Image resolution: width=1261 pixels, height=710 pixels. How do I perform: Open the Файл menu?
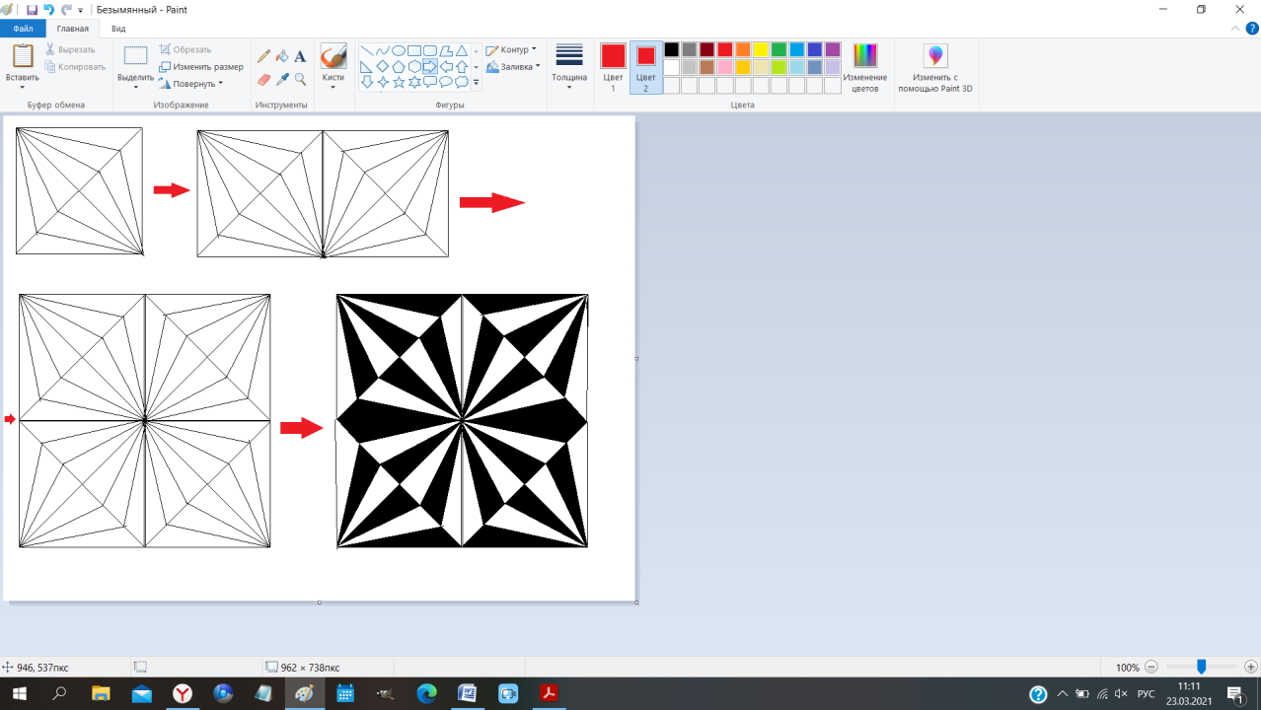point(23,29)
